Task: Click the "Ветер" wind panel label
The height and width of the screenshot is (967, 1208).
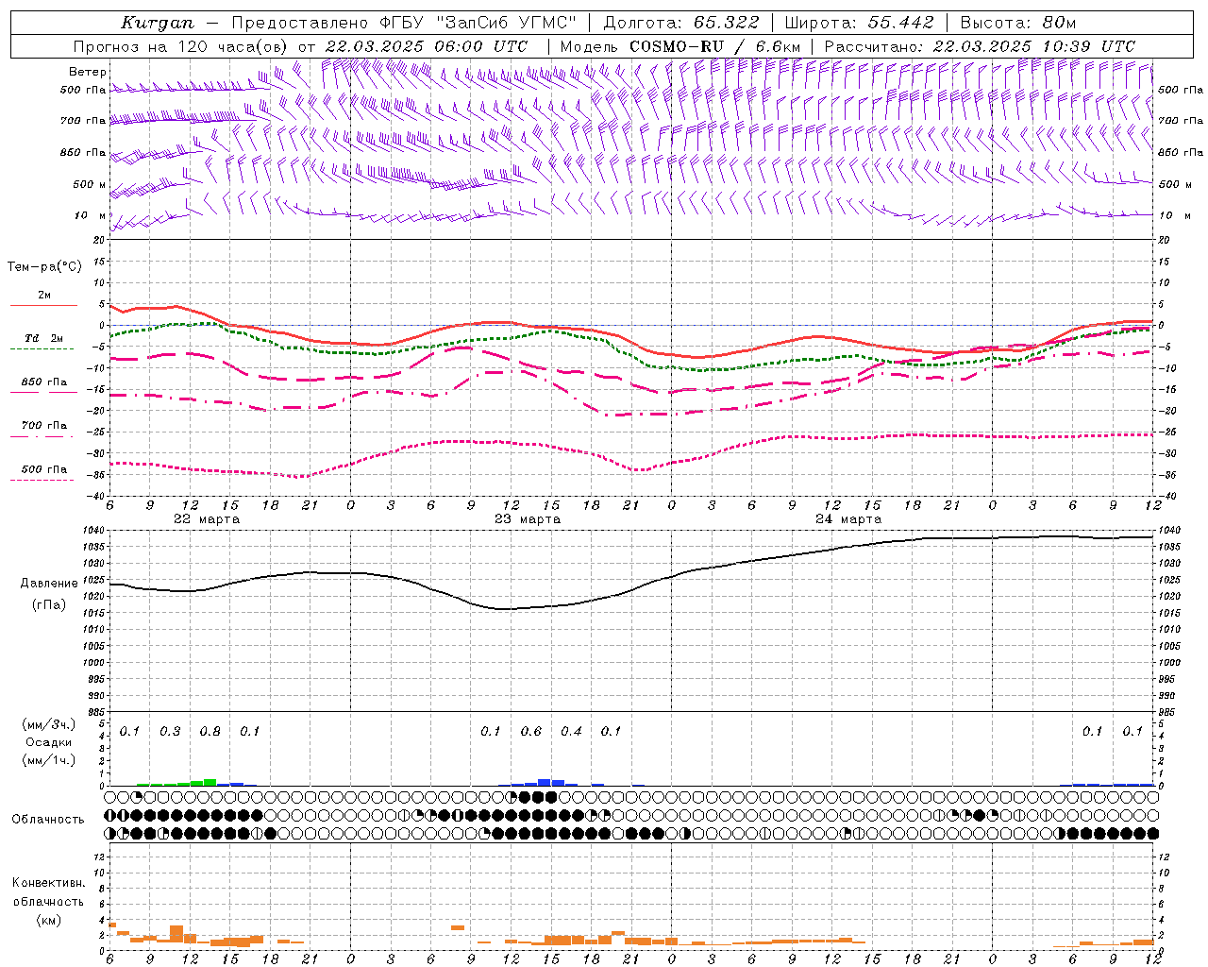Action: (x=88, y=72)
